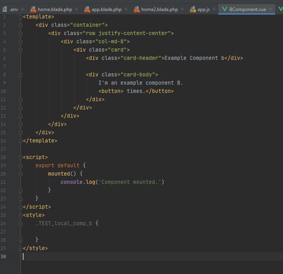Click the console keyword on line 21
This screenshot has width=283, height=274.
(72, 182)
